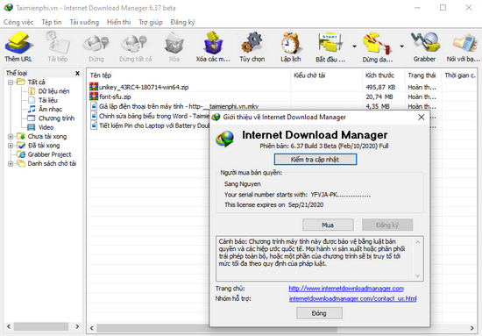This screenshot has height=336, width=482.
Task: Select the Video category
Action: [46, 127]
